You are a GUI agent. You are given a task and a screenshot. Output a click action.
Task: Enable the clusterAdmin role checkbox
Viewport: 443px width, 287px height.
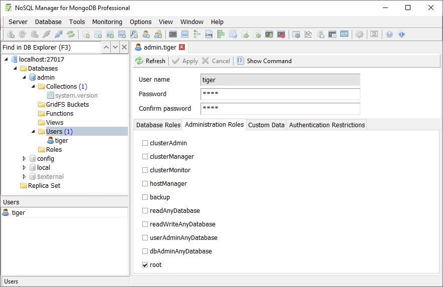pos(145,143)
